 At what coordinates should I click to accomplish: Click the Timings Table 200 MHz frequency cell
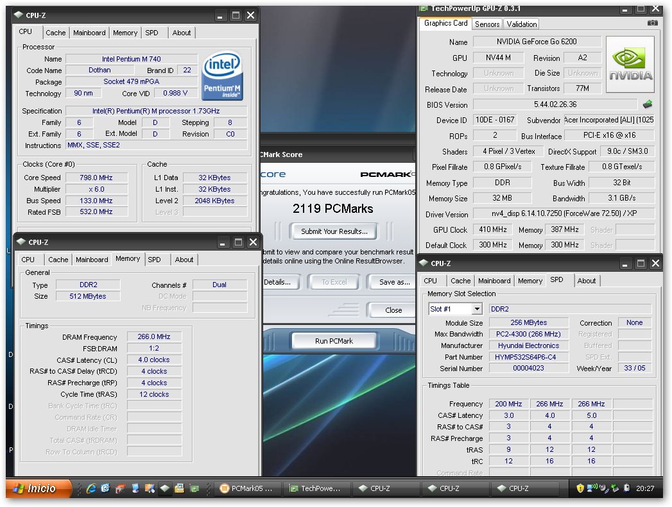coord(509,404)
